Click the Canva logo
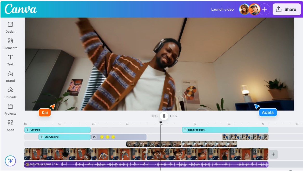 point(21,9)
